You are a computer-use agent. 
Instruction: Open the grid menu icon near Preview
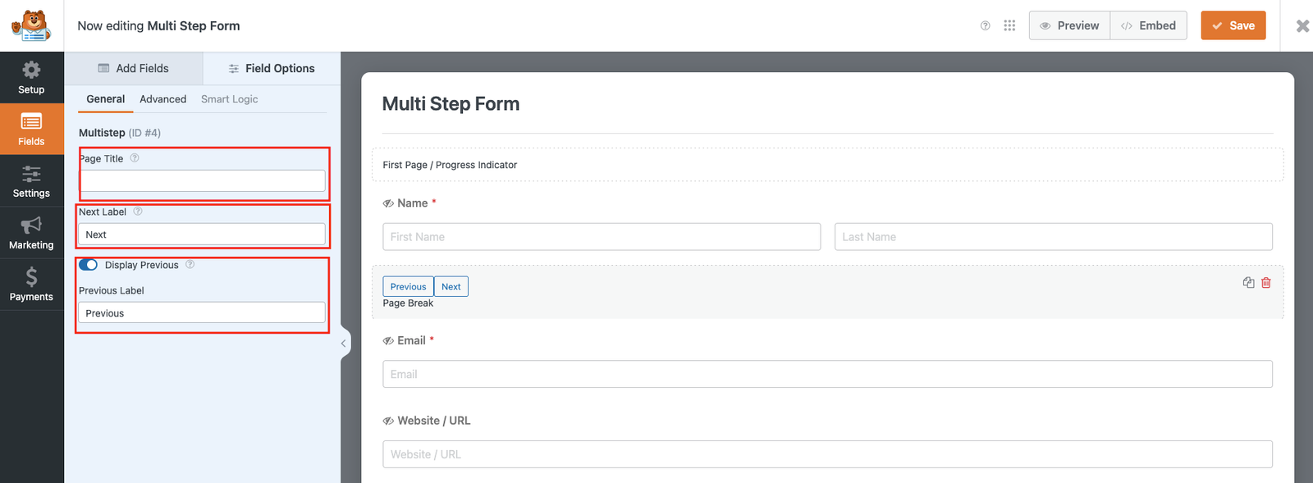[1009, 25]
